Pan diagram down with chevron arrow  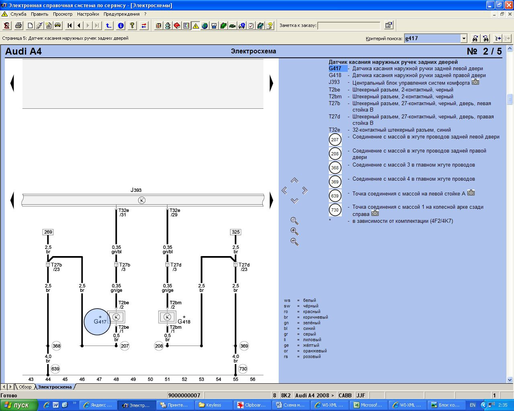point(294,200)
